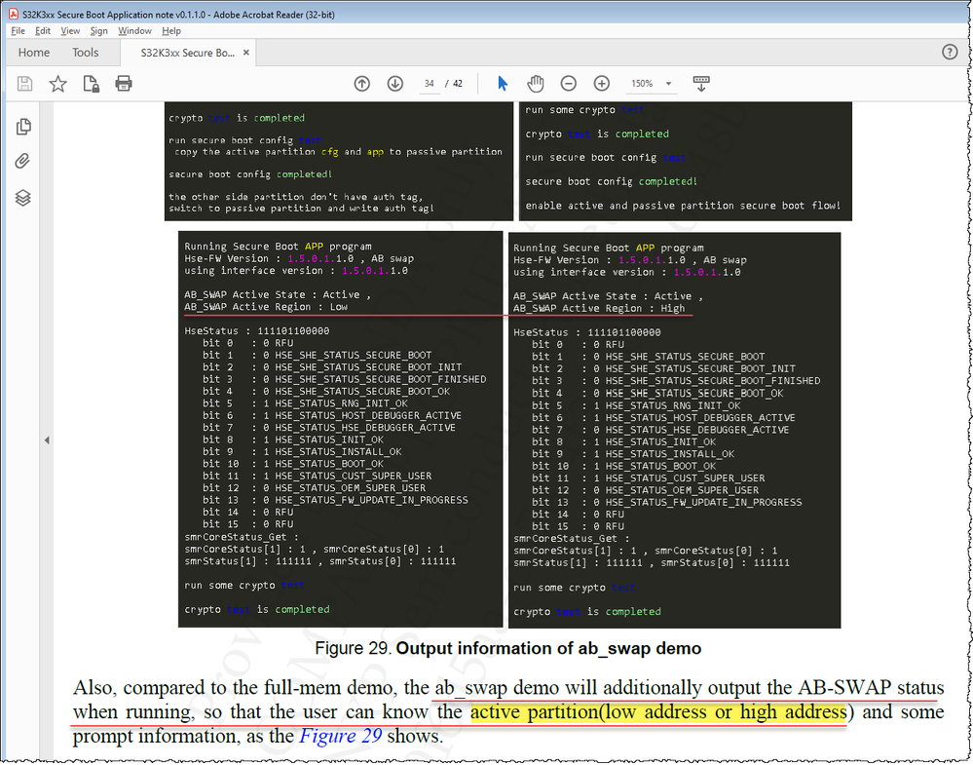Open the help question mark
This screenshot has width=973, height=765.
[950, 53]
